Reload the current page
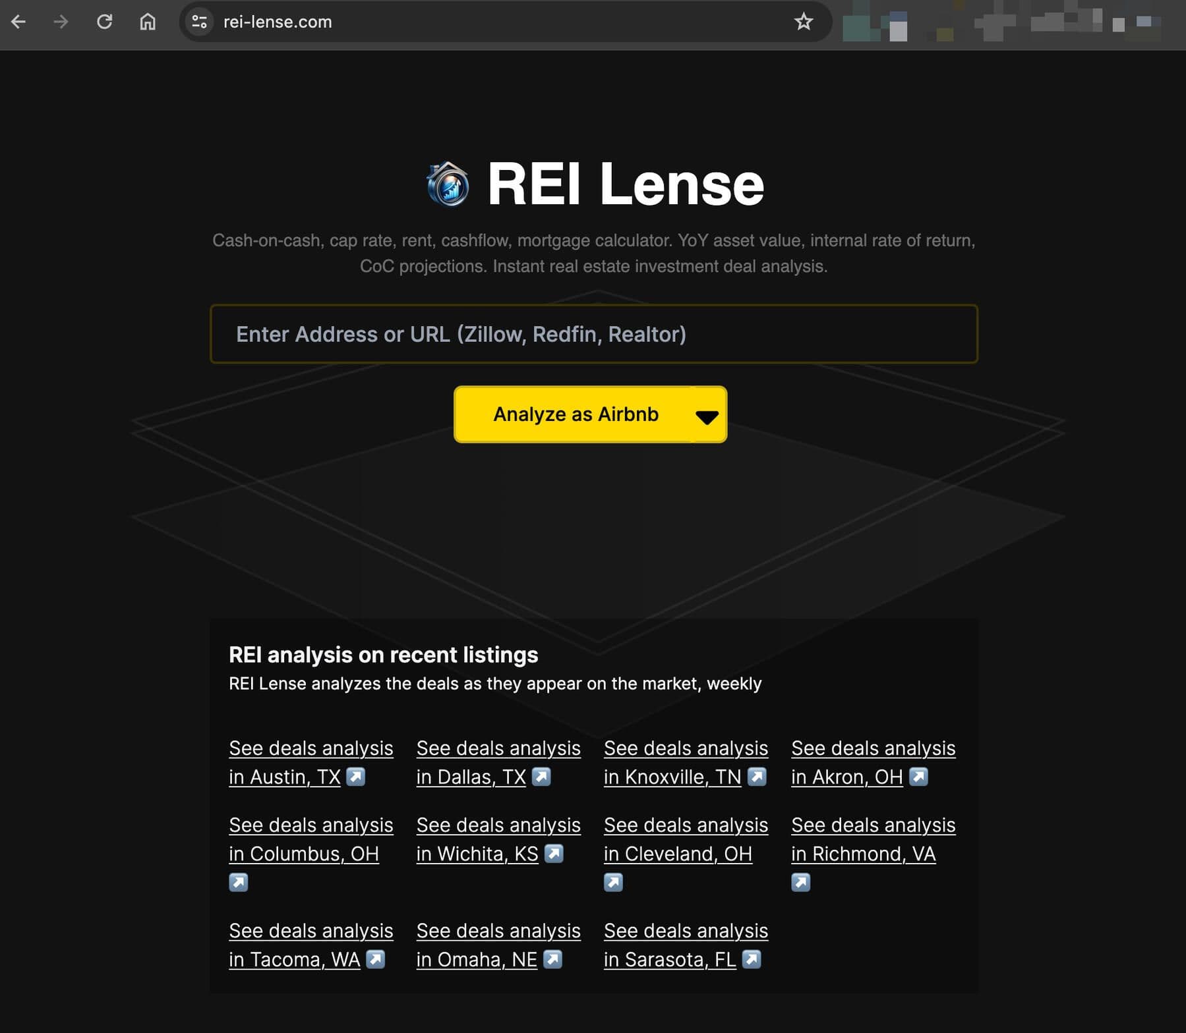Image resolution: width=1186 pixels, height=1033 pixels. click(104, 22)
